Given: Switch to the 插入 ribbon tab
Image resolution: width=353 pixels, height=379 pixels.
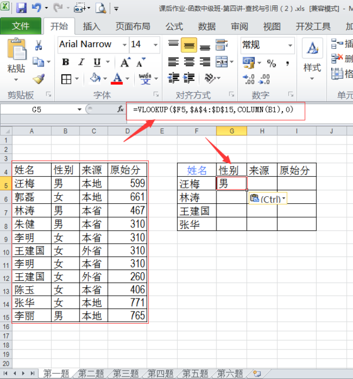Looking at the screenshot, I should pyautogui.click(x=91, y=26).
